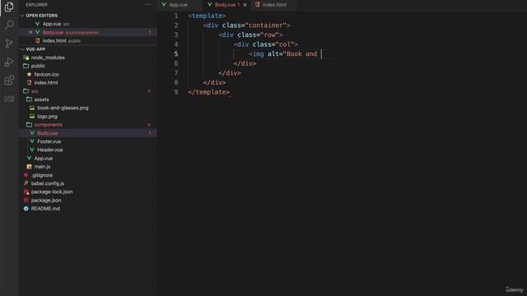This screenshot has height=296, width=527.
Task: Click the div class="row" line
Action: click(x=250, y=35)
